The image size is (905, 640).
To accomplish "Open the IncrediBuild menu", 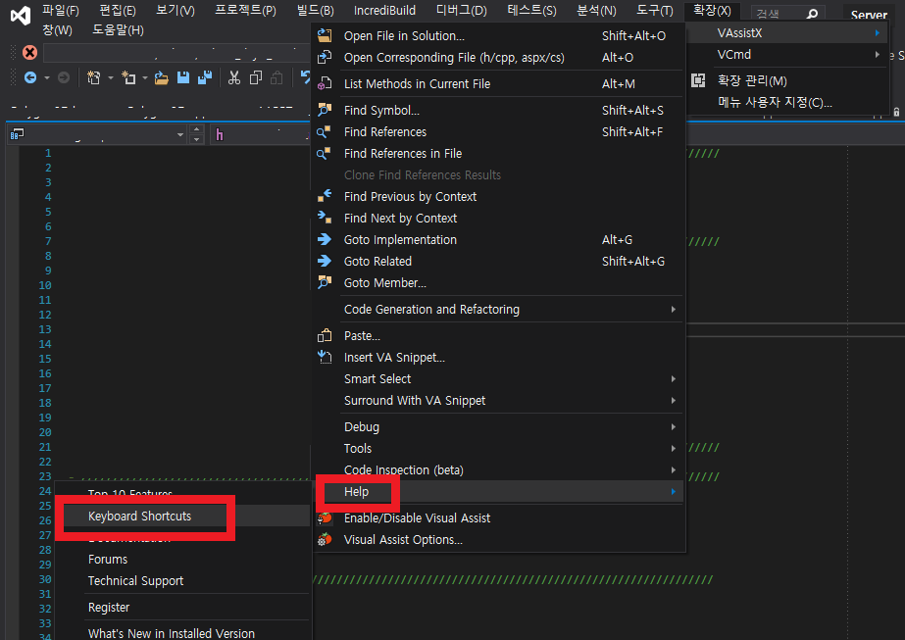I will pyautogui.click(x=384, y=11).
